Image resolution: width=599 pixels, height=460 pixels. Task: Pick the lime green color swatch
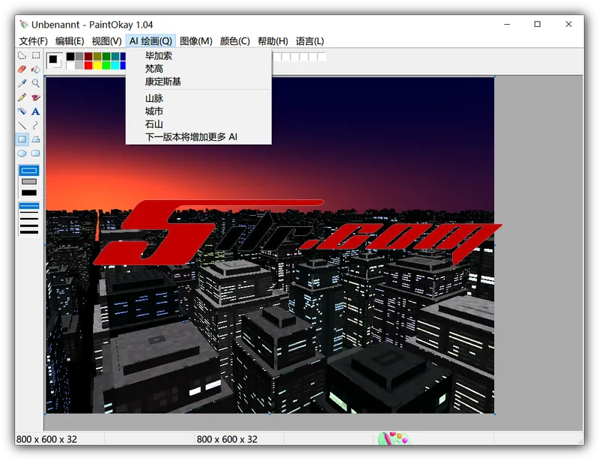pyautogui.click(x=106, y=65)
